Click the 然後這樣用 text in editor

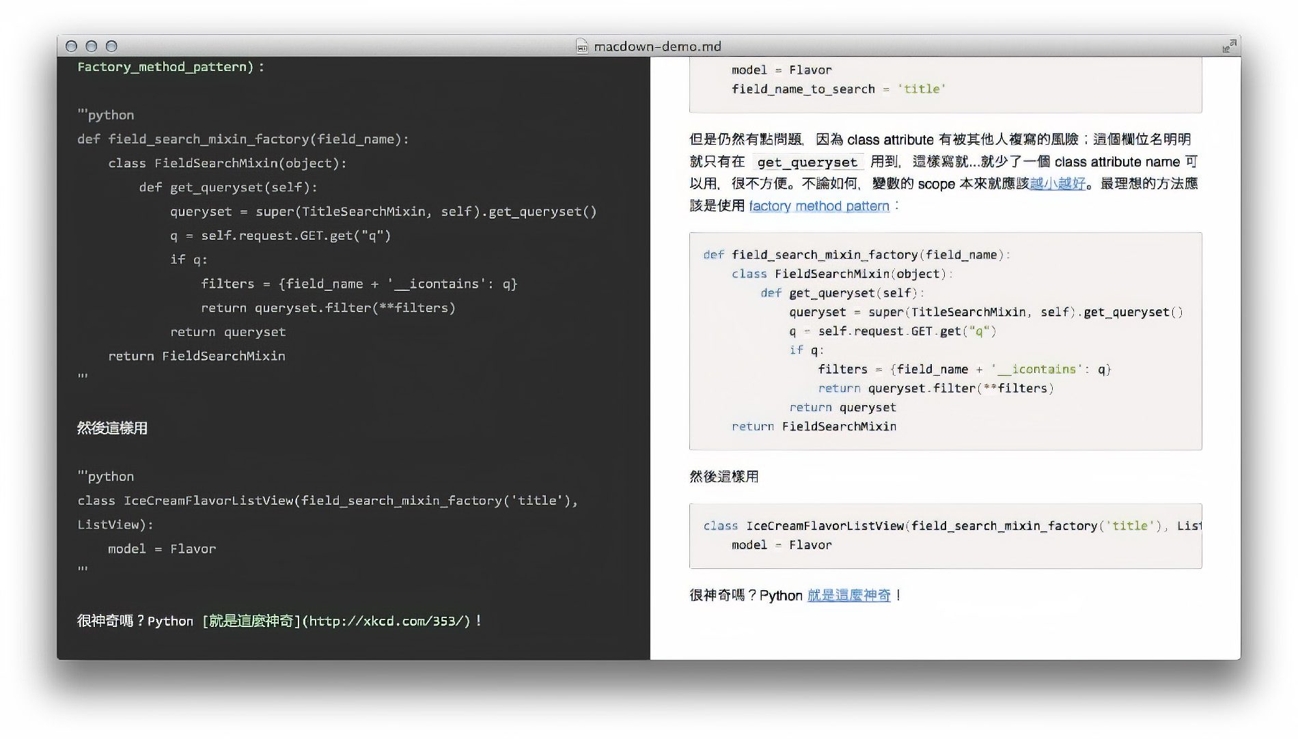[x=112, y=428]
